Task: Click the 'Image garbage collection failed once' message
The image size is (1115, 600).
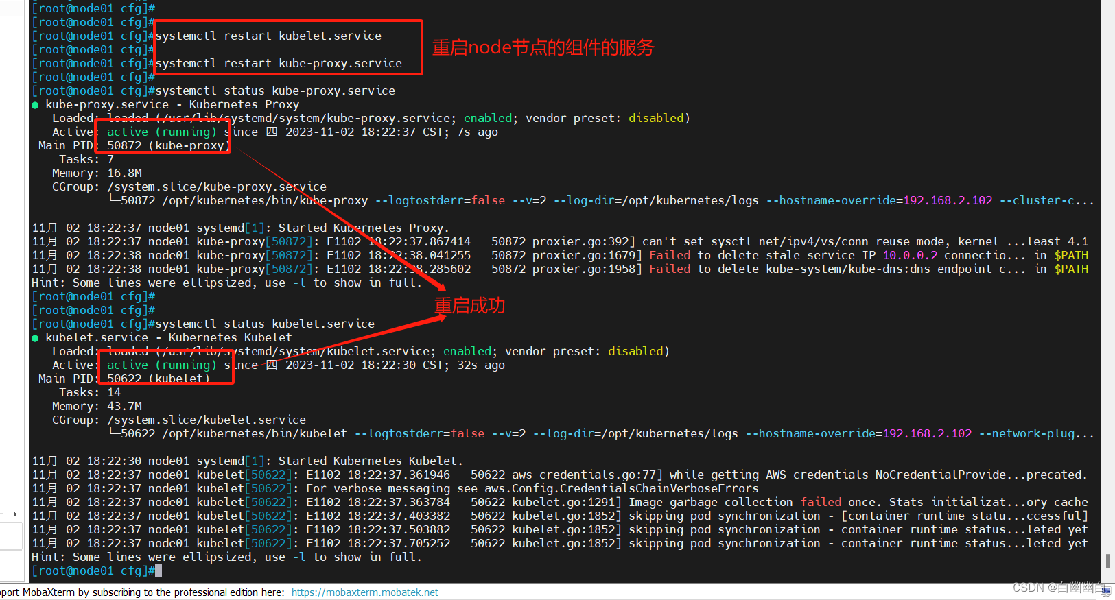Action: tap(755, 502)
